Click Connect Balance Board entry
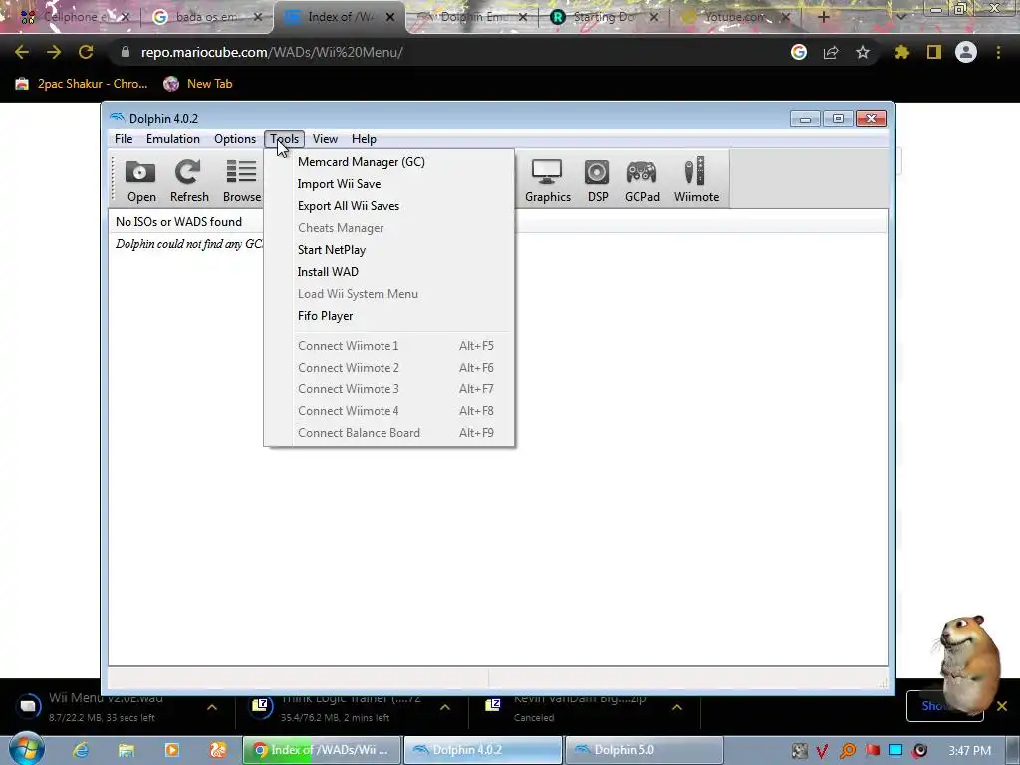 [x=389, y=433]
